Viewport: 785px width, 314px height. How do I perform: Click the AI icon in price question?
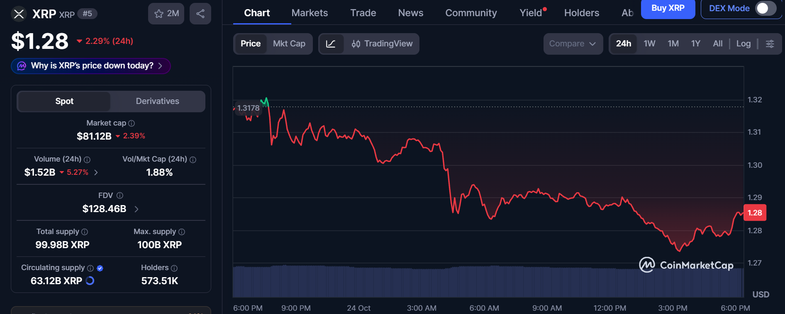(22, 66)
